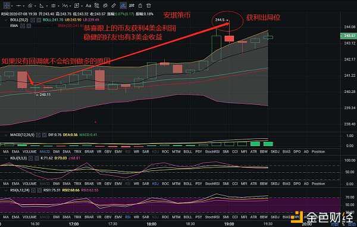Select highlighted MACD tab below the MACD panel

[x=45, y=151]
